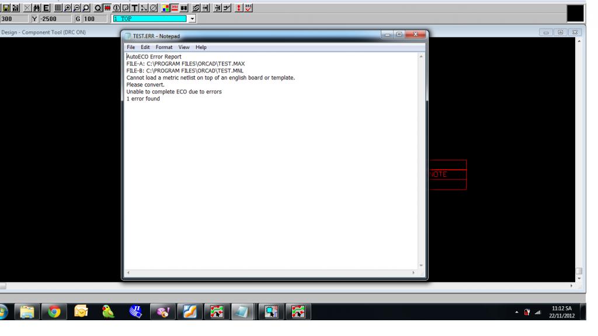Select the Zoom Out magnifier icon
Viewport: 598px width, 336px height.
(x=77, y=8)
